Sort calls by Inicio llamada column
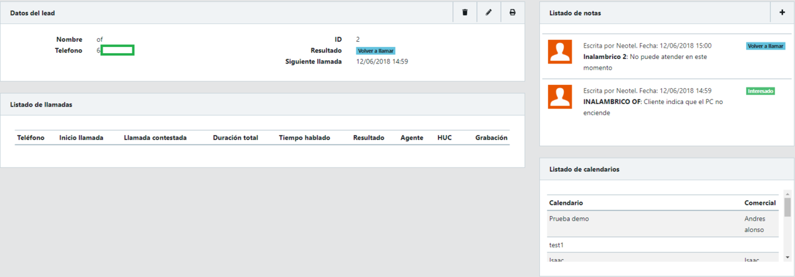This screenshot has width=795, height=277. [81, 138]
